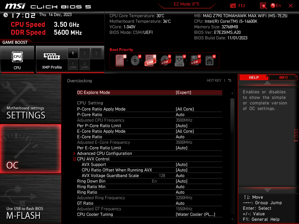Switch to the INFO tab
Image resolution: width=299 pixels, height=224 pixels.
(x=283, y=77)
